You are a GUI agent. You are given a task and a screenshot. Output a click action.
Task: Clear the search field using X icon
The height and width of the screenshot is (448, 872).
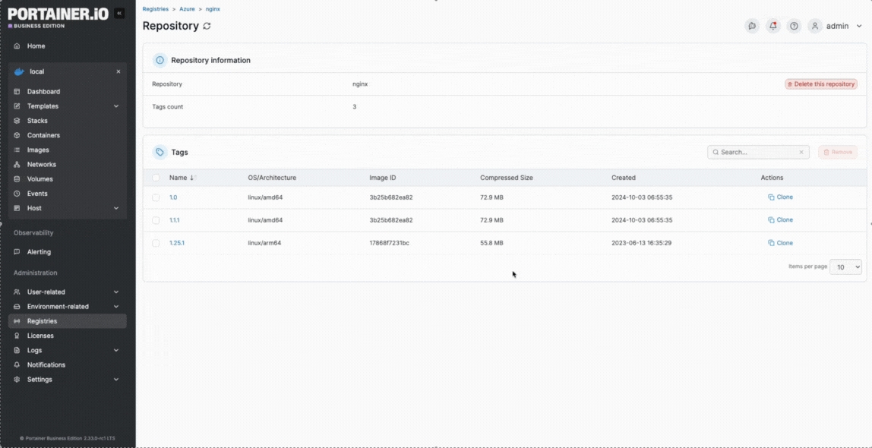click(801, 153)
